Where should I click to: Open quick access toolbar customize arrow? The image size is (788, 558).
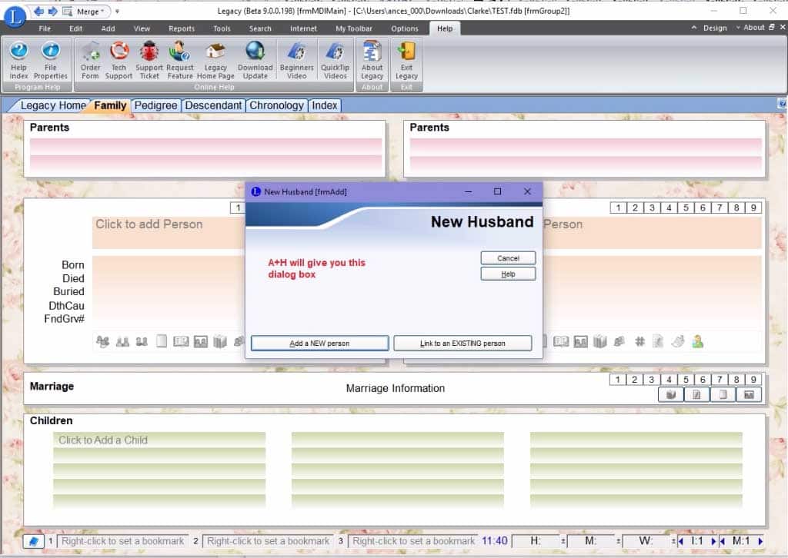[x=117, y=11]
